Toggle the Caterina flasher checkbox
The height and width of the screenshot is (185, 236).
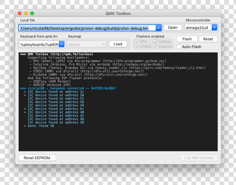[155, 47]
